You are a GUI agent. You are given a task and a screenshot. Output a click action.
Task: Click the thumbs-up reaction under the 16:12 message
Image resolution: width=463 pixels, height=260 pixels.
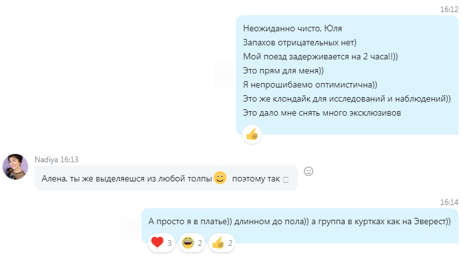[251, 134]
